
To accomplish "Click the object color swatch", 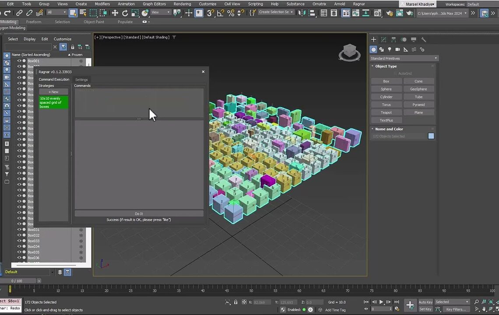I will coord(431,136).
